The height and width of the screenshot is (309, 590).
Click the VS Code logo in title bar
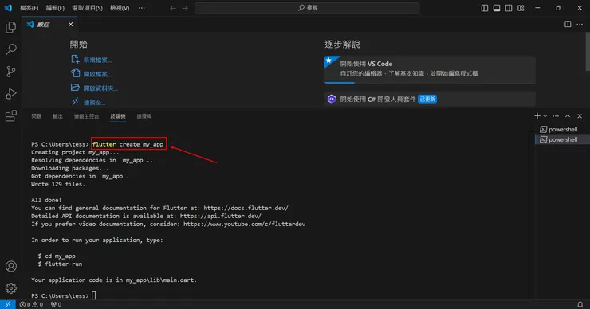[x=8, y=7]
